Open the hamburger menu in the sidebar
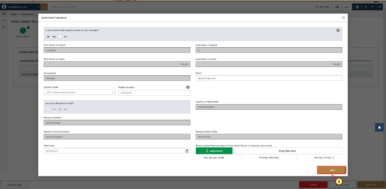This screenshot has height=189, width=386. point(4,14)
